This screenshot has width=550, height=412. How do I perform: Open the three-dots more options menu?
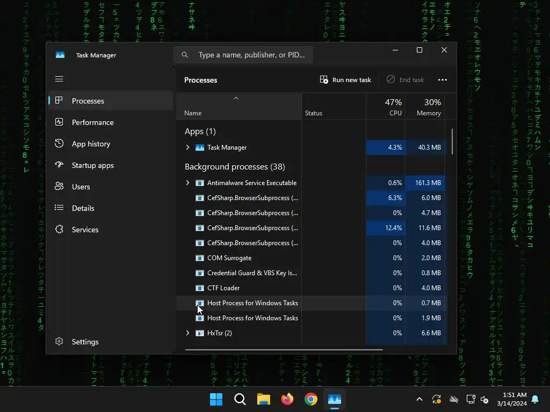pos(443,80)
